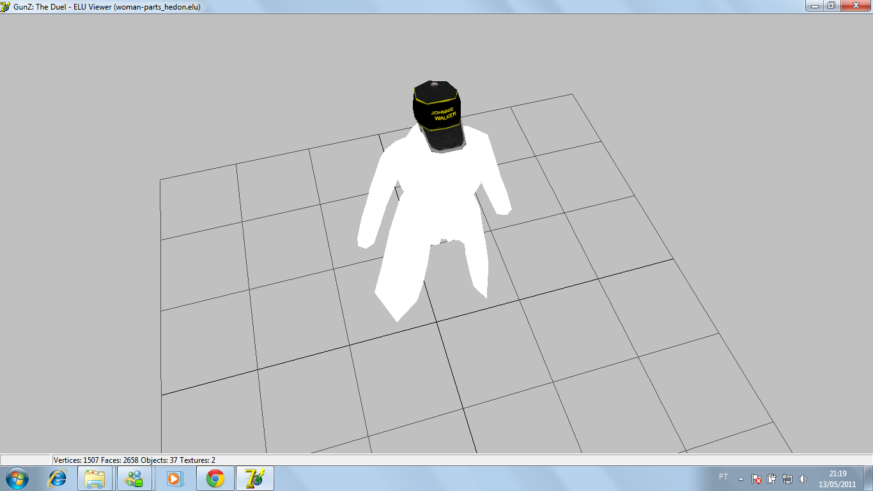This screenshot has width=873, height=491.
Task: Show hidden system tray icons
Action: click(x=741, y=478)
